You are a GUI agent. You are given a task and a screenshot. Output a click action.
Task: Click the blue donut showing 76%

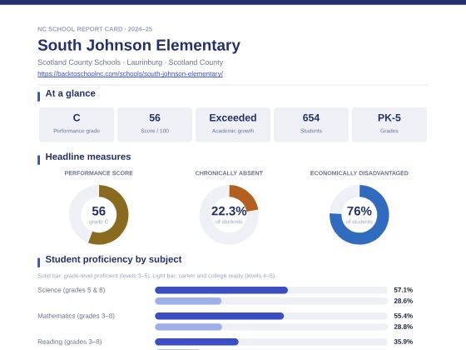[x=359, y=215]
